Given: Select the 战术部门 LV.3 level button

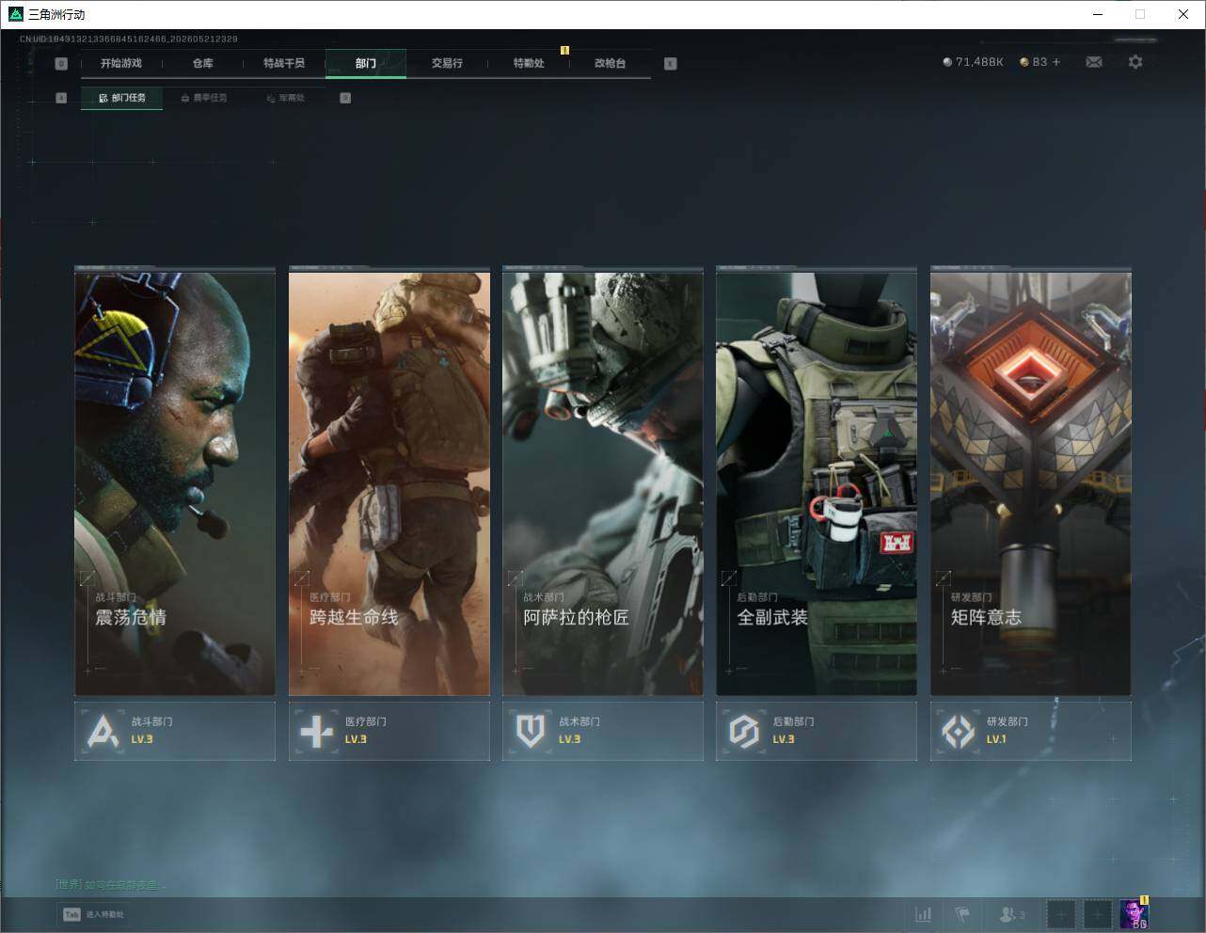Looking at the screenshot, I should [x=603, y=731].
